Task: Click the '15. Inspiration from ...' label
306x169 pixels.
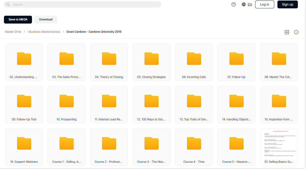Action: [x=278, y=119]
